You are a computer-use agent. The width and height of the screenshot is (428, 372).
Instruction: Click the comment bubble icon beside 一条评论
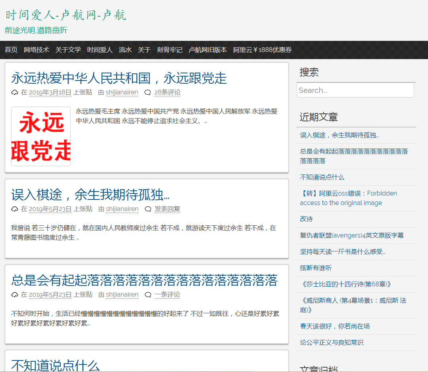147,295
